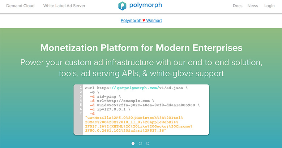Click line number 7 in the code gutter
The image size is (282, 148).
pos(81,113)
